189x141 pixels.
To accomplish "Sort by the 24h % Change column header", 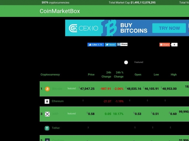I will pyautogui.click(x=119, y=75).
